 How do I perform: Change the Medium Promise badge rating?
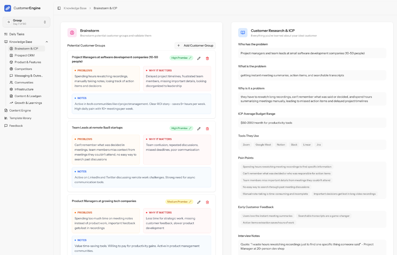(x=179, y=202)
